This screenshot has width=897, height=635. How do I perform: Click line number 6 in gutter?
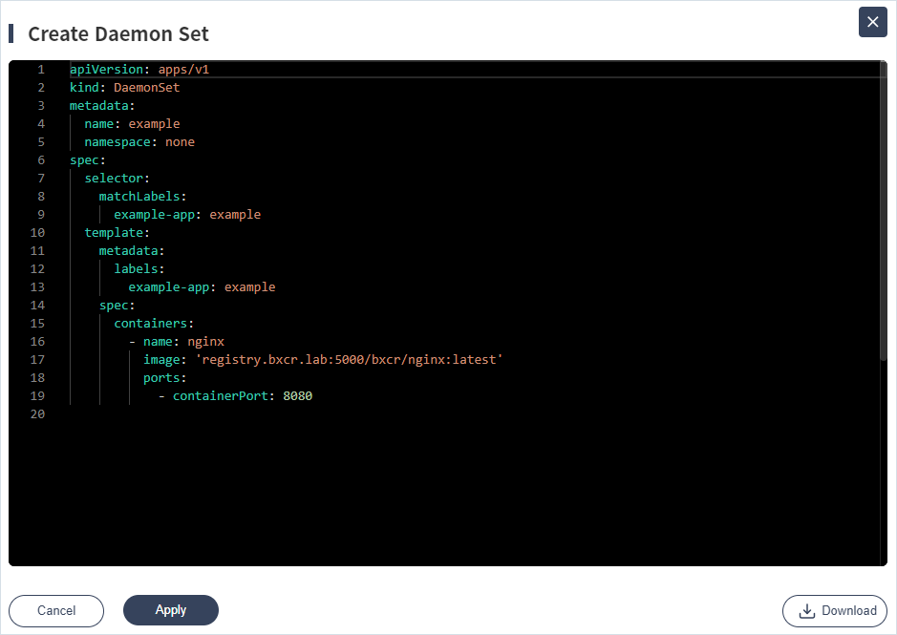coord(41,160)
